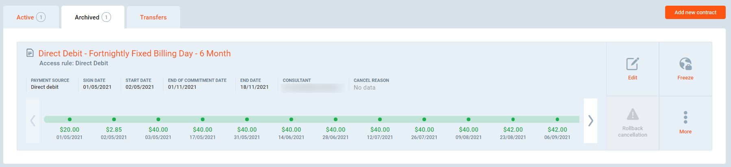Select the $42.00 payment dot on 23/08/2021
This screenshot has width=731, height=167.
point(513,120)
